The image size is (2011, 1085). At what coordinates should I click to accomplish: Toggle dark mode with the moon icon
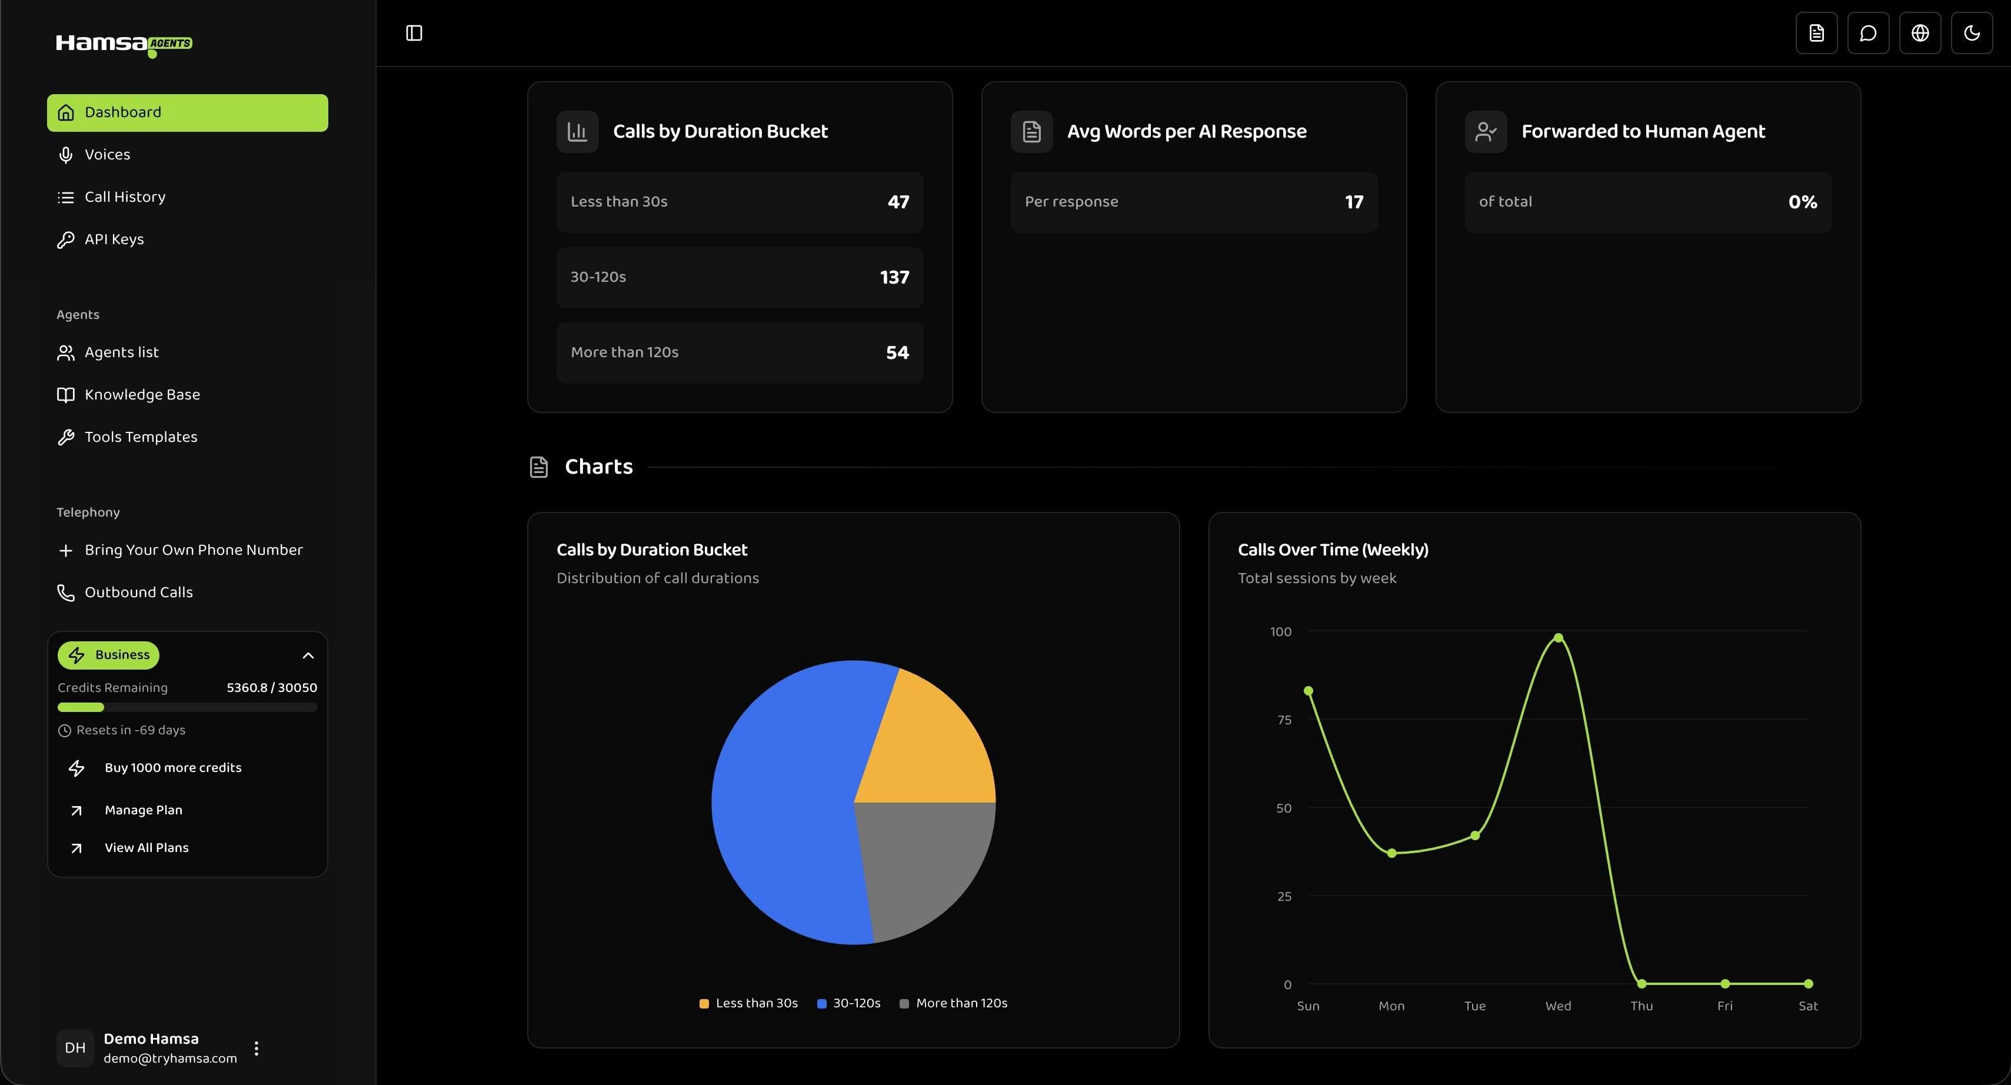(1973, 33)
